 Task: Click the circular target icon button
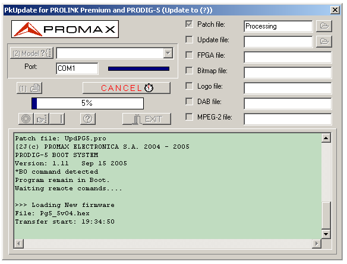[26, 119]
